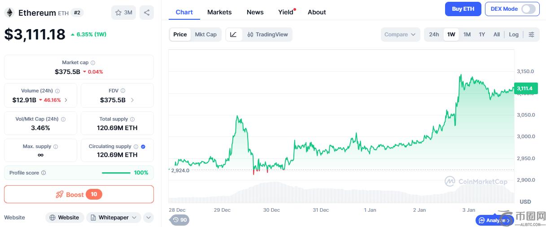Expand more website links chevron
The image size is (546, 227).
(x=148, y=218)
